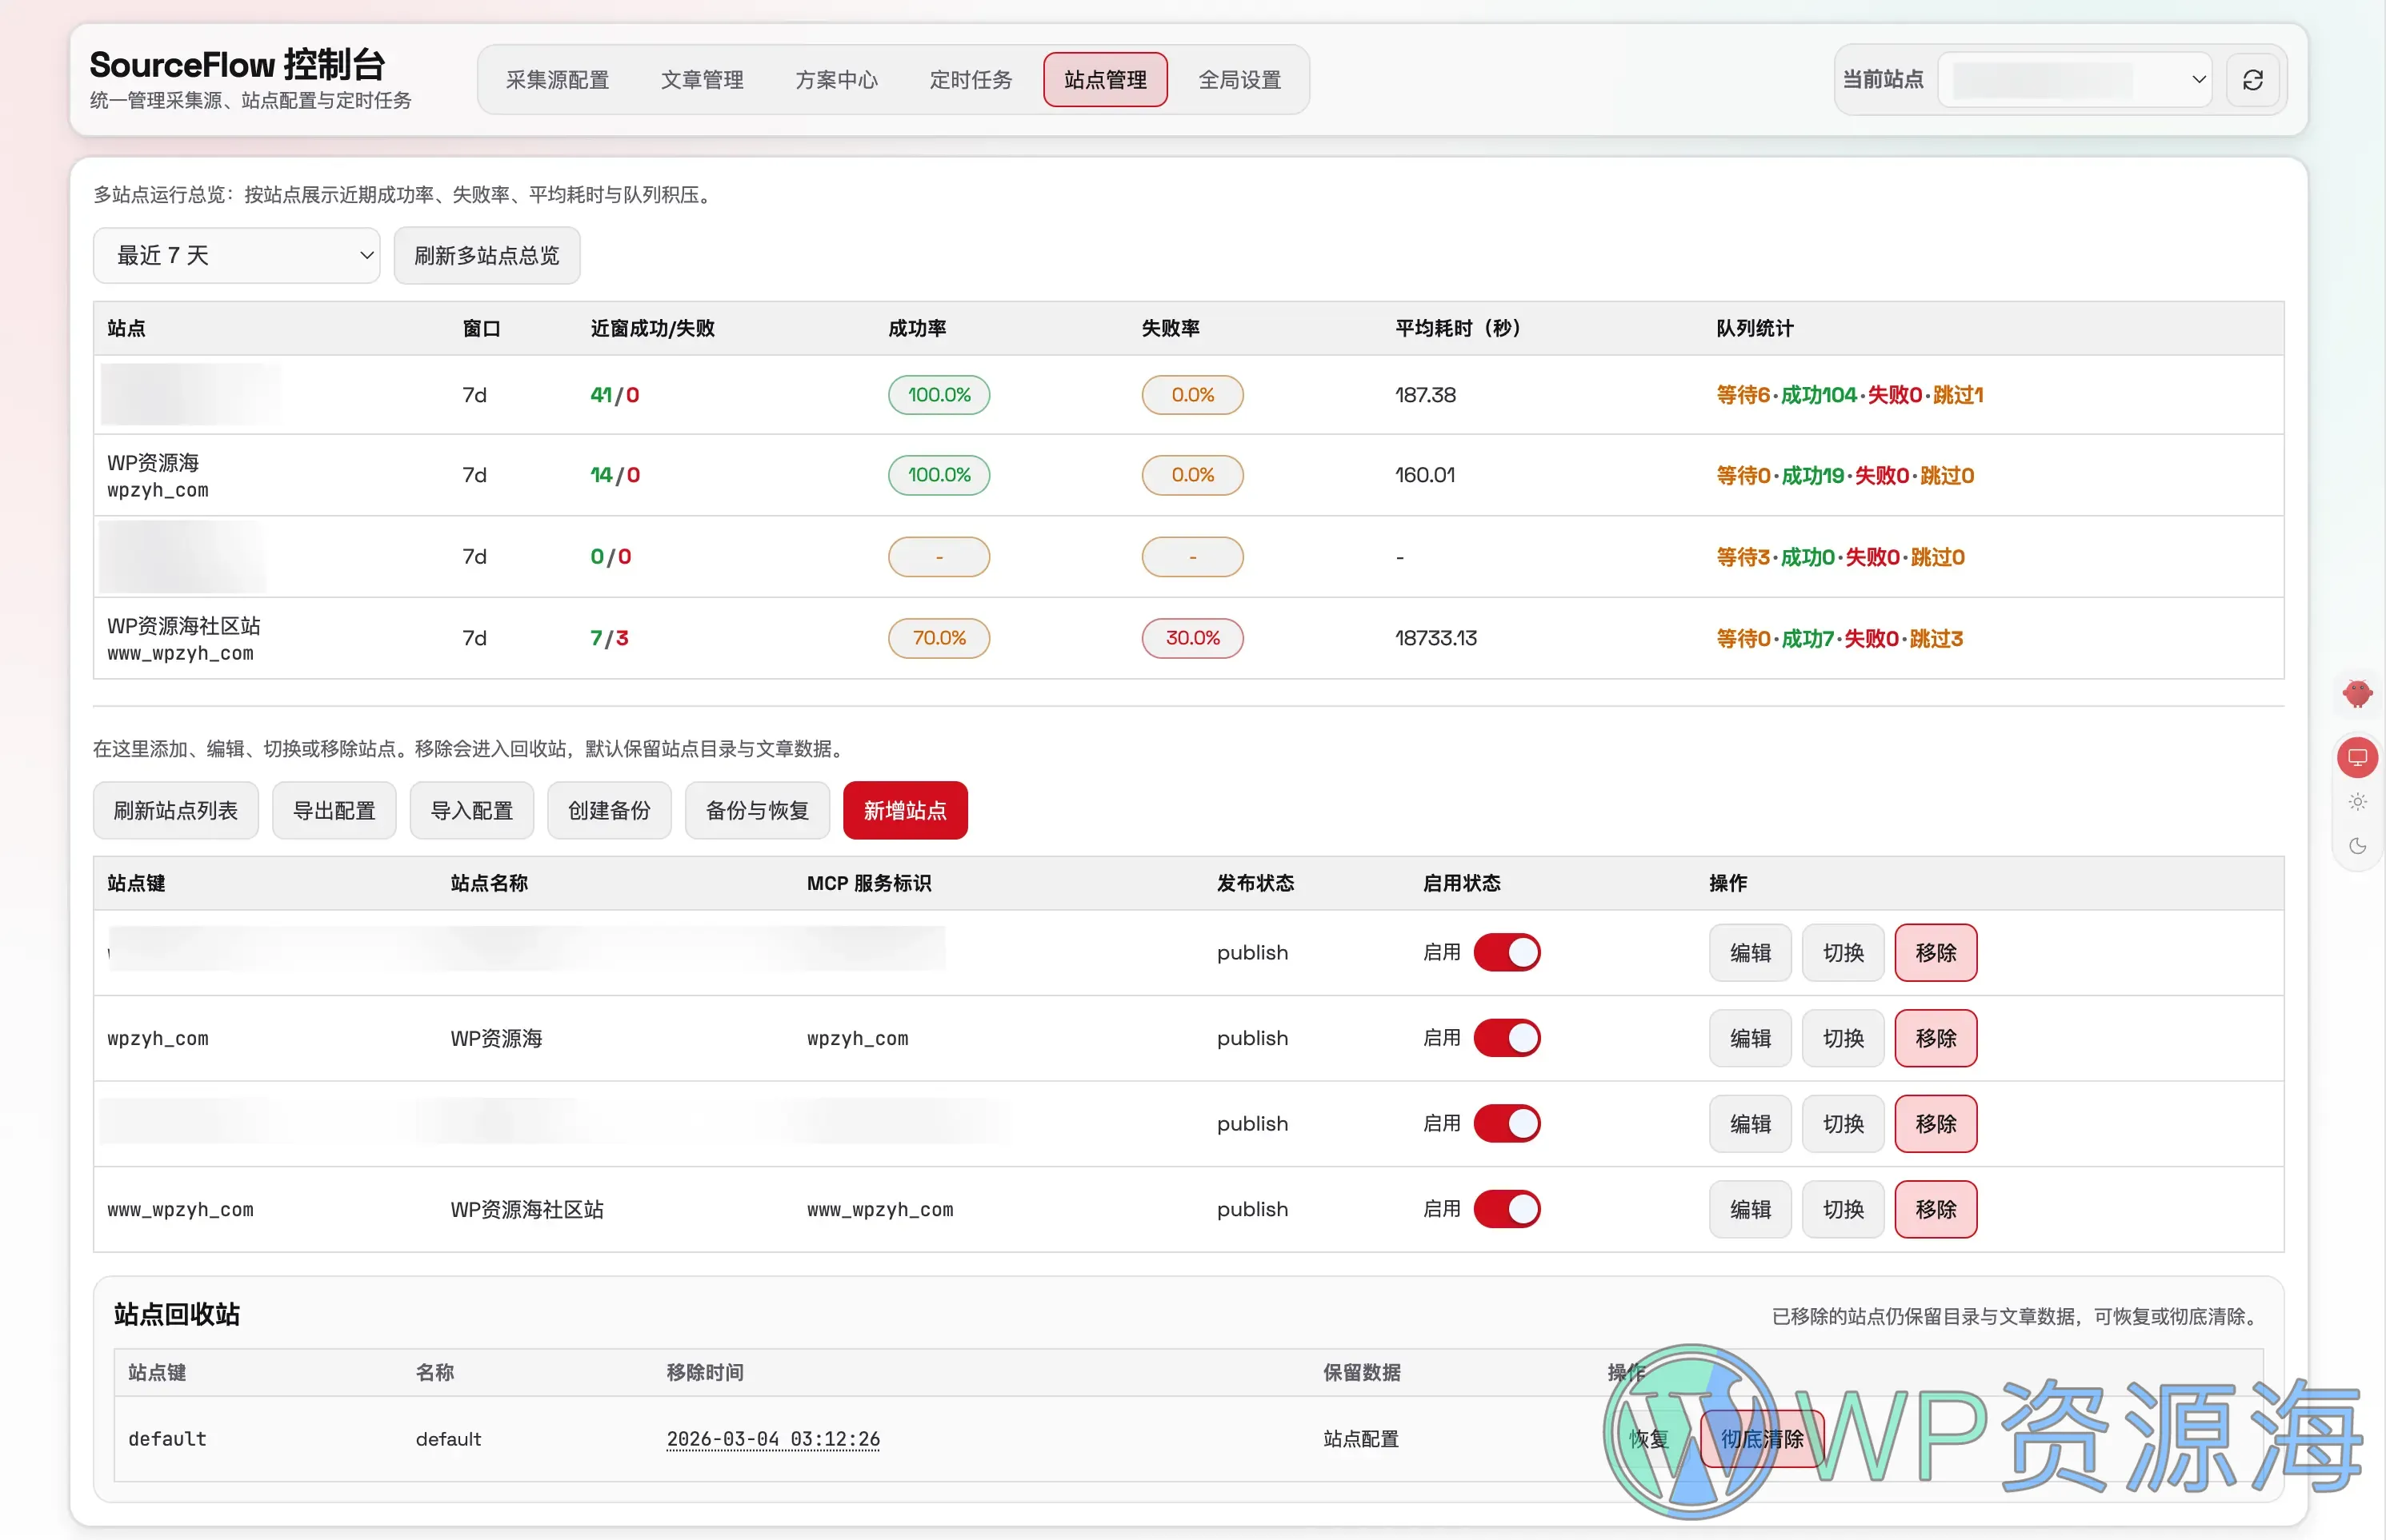The height and width of the screenshot is (1540, 2386).
Task: Click the removal time link 2026-03-04 03:12:26
Action: 772,1438
